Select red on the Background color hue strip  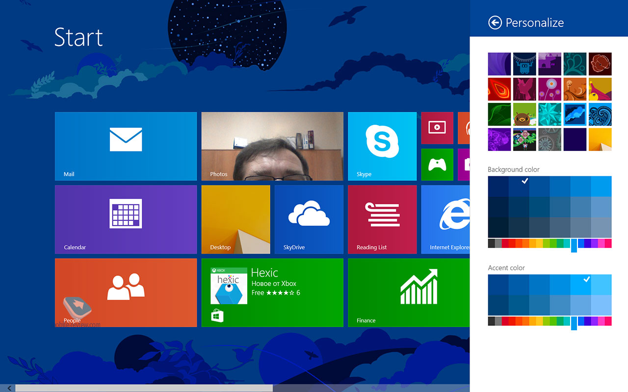pos(505,244)
